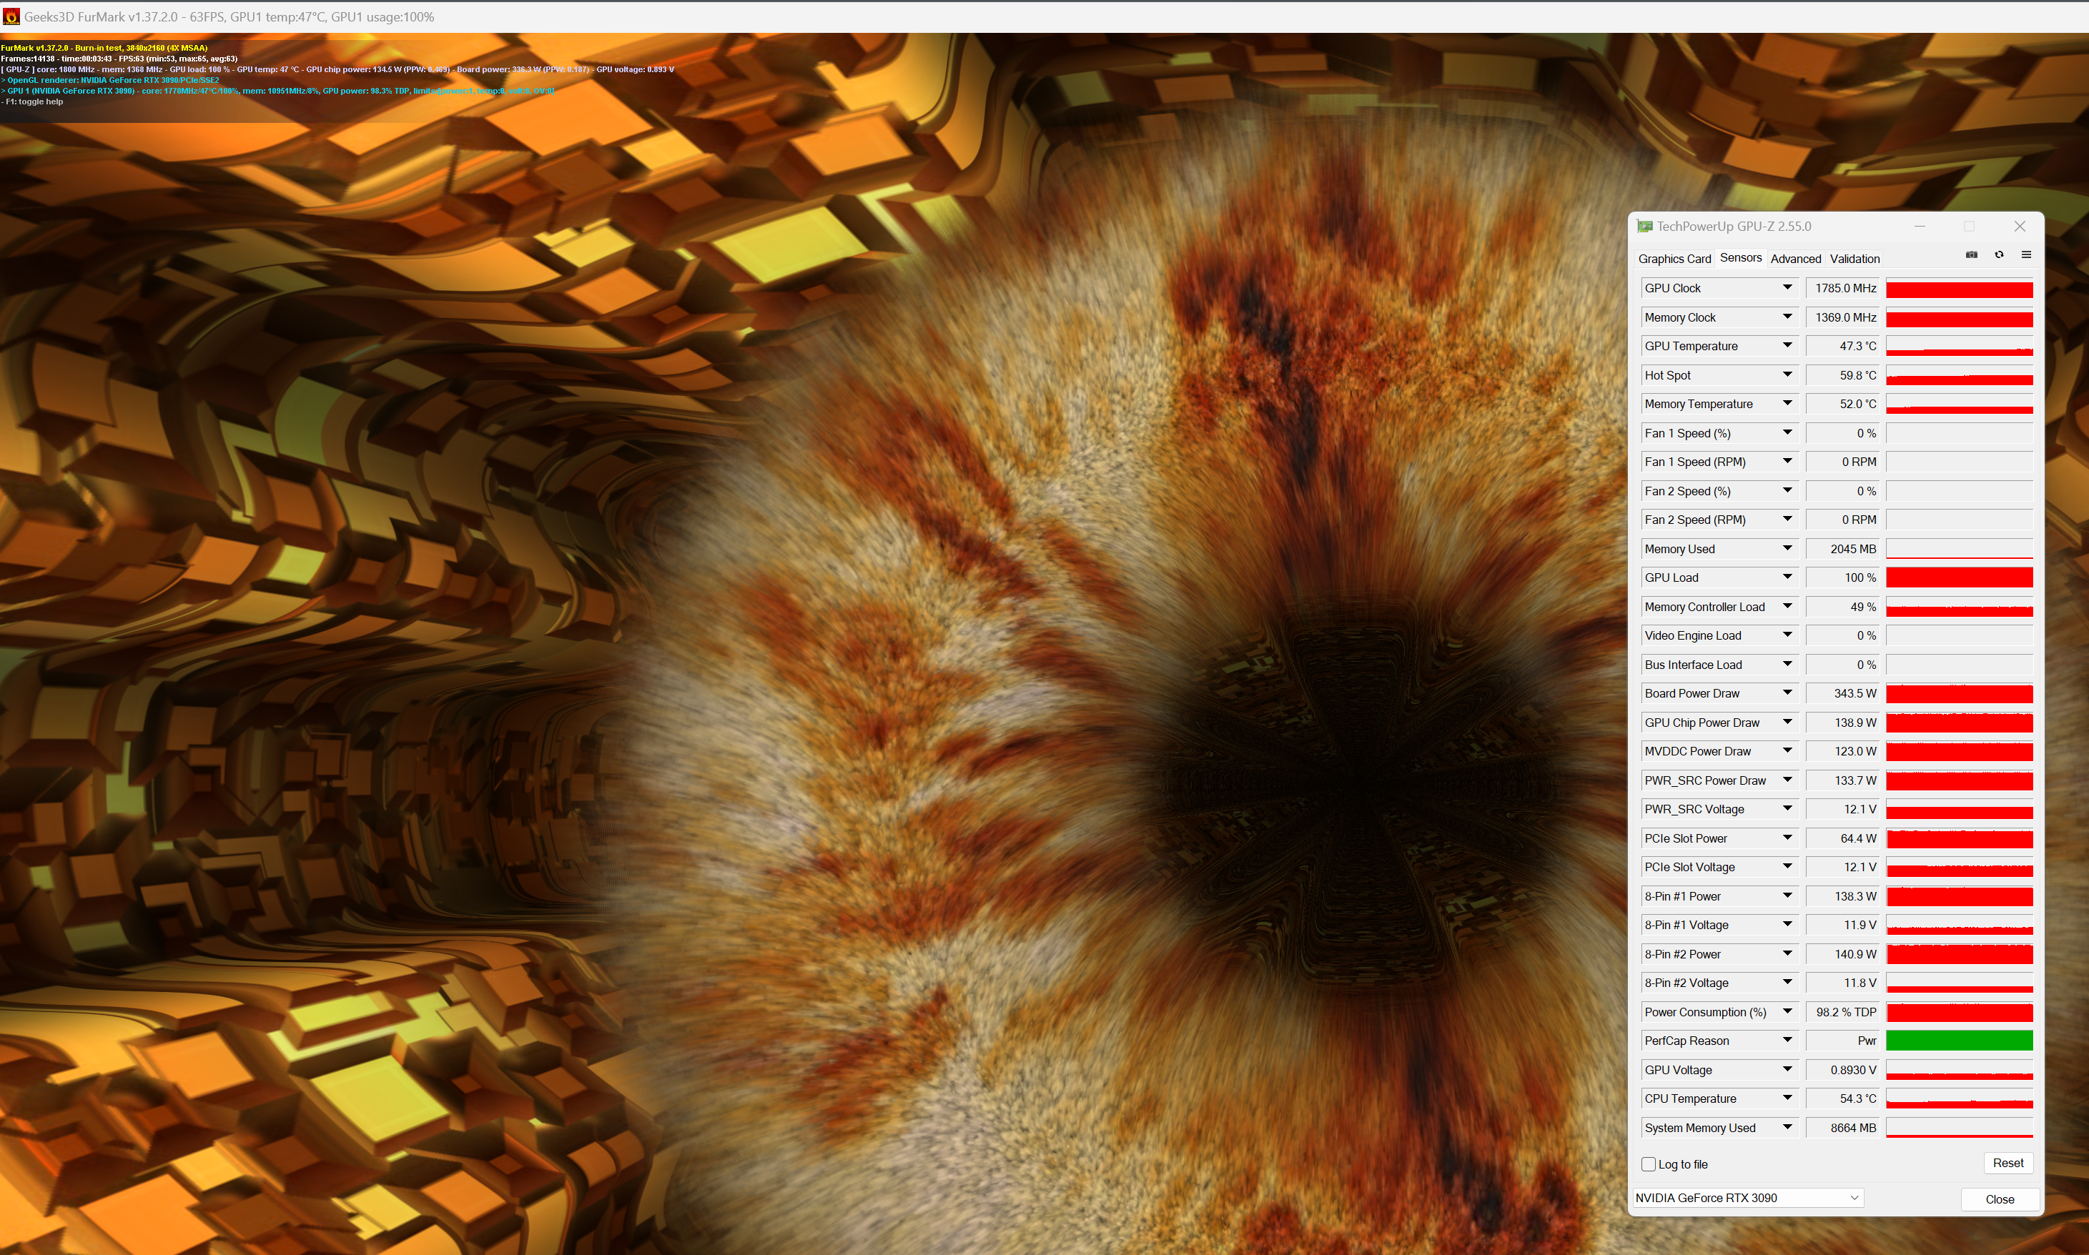Click the GPU-Z screenshot camera icon
The height and width of the screenshot is (1255, 2089).
click(1972, 254)
